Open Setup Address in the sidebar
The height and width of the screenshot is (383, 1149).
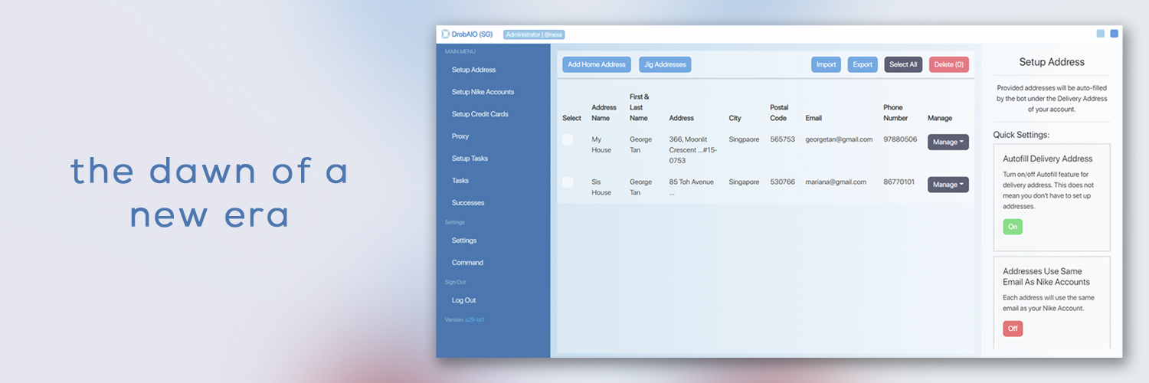473,70
